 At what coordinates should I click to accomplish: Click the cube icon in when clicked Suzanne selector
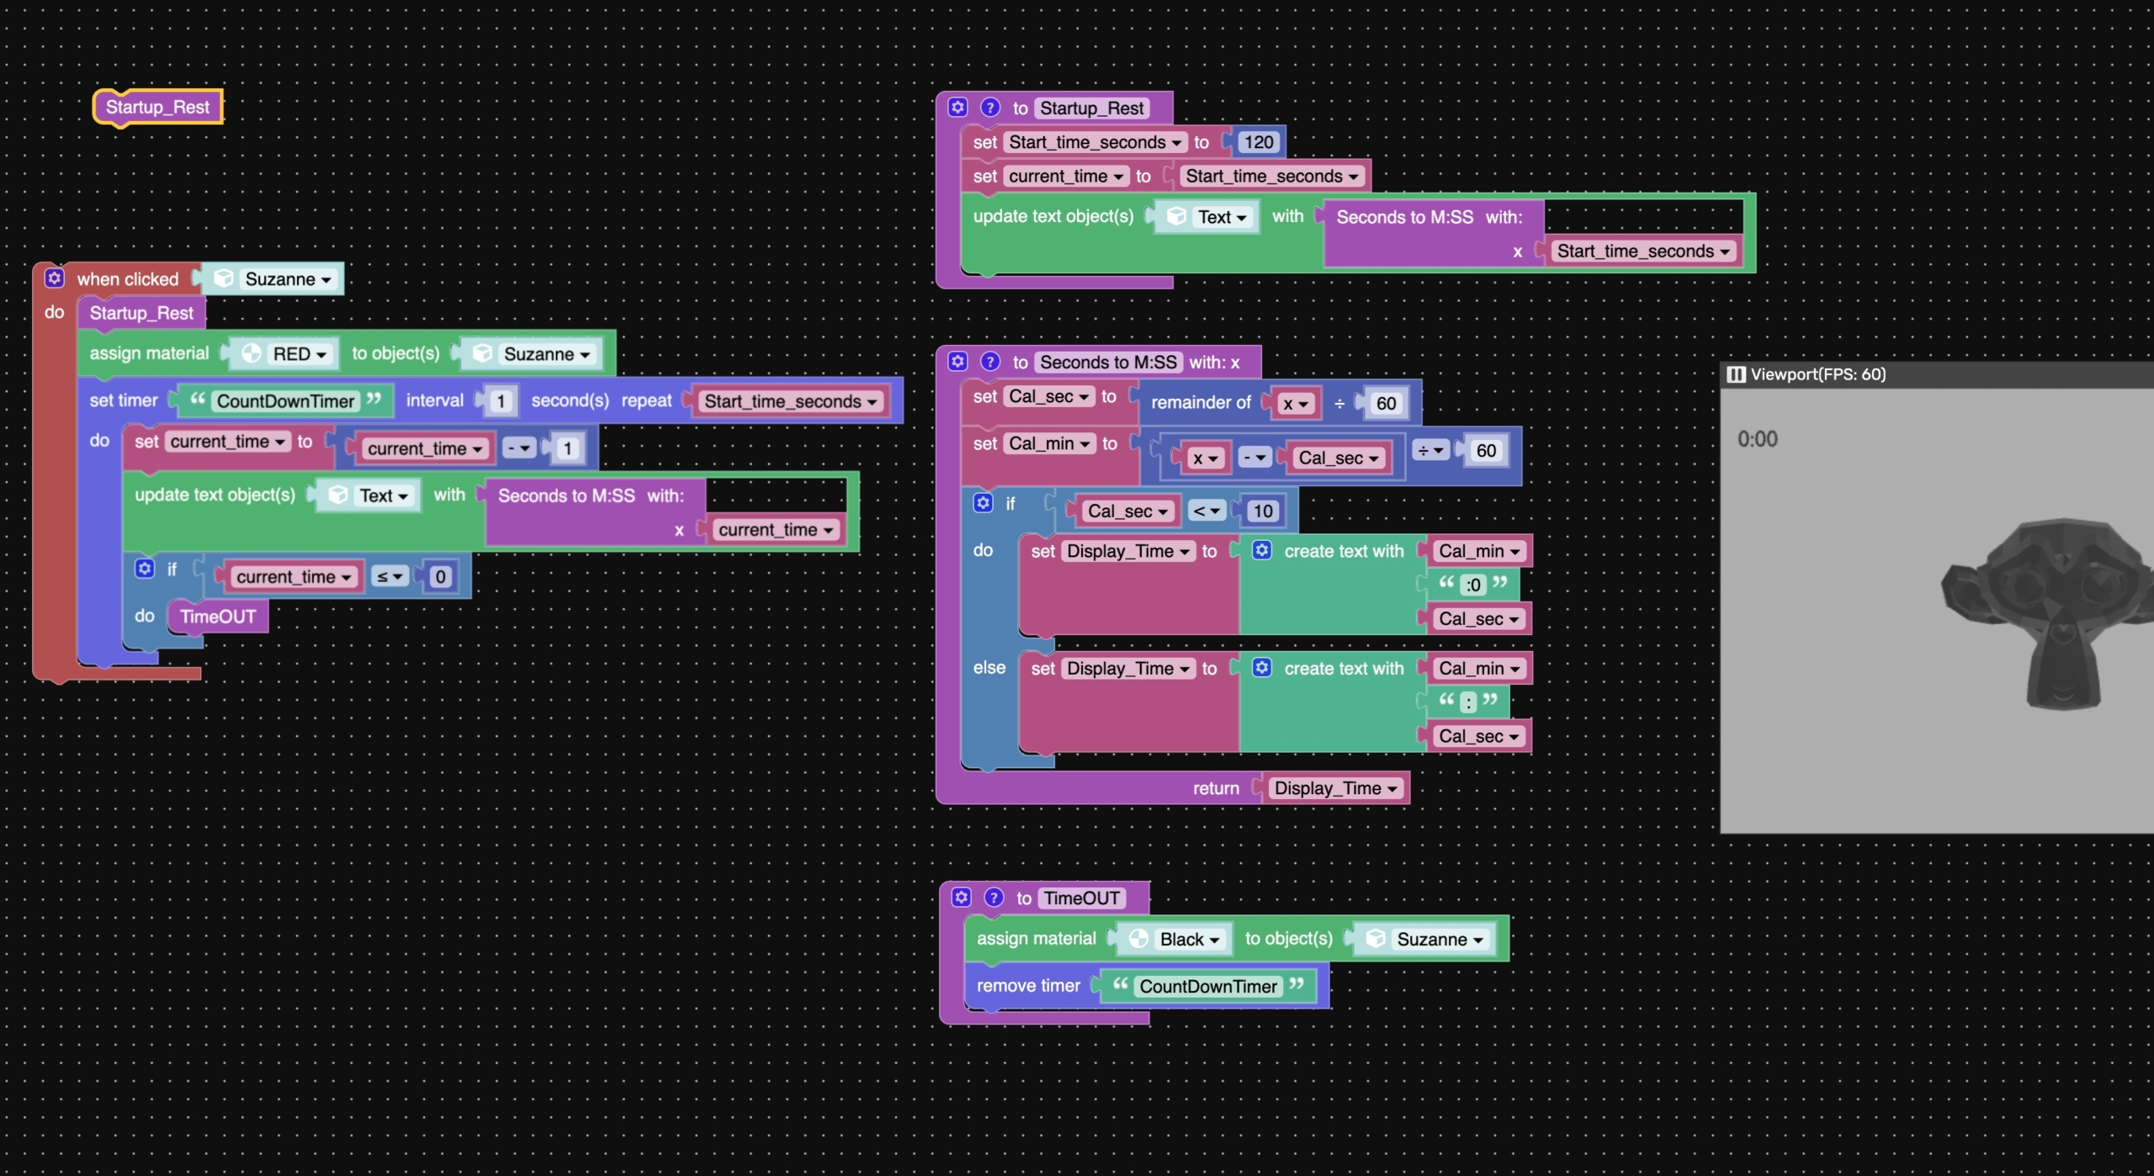pos(224,278)
